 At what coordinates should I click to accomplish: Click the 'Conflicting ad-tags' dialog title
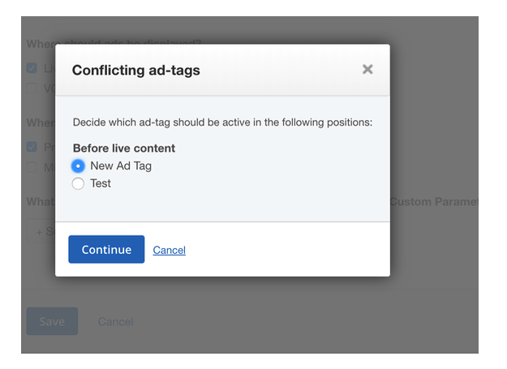(x=136, y=70)
